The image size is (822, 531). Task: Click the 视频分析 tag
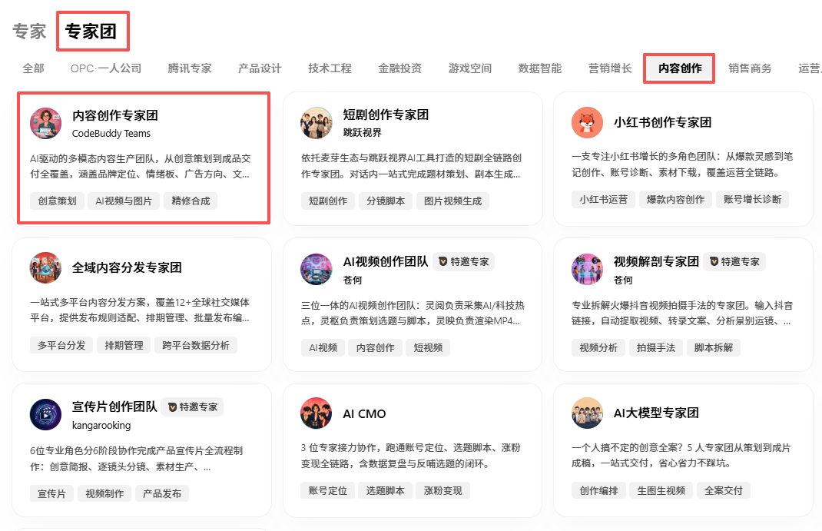point(598,348)
